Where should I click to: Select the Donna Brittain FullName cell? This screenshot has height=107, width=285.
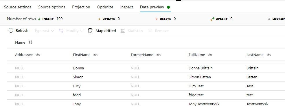point(201,68)
